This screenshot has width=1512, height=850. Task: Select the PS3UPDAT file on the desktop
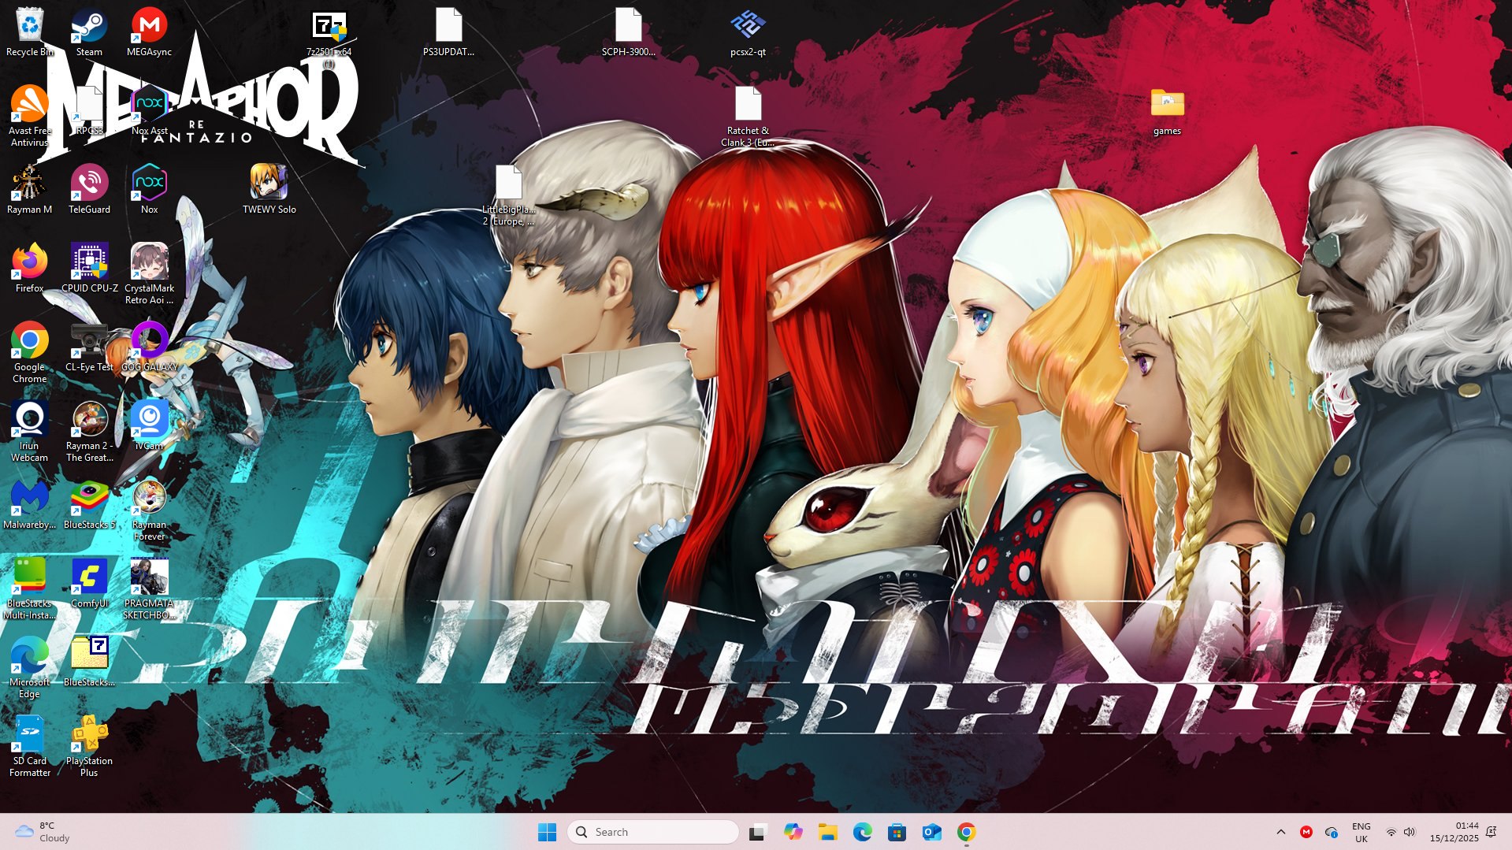click(x=448, y=32)
